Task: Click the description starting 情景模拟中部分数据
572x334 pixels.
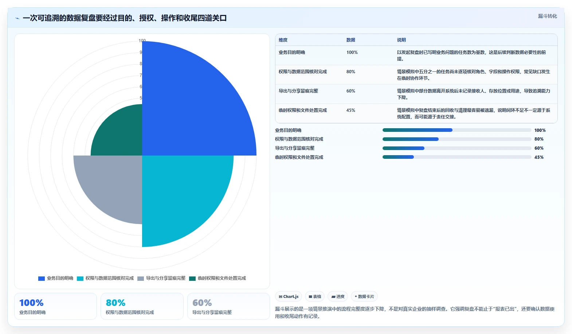Action: pyautogui.click(x=474, y=94)
